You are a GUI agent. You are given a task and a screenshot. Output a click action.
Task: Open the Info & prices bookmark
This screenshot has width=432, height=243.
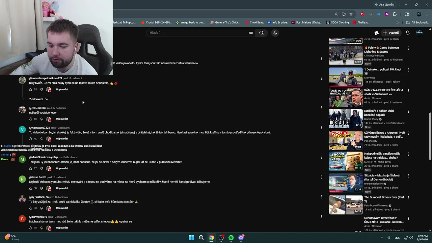pyautogui.click(x=278, y=23)
